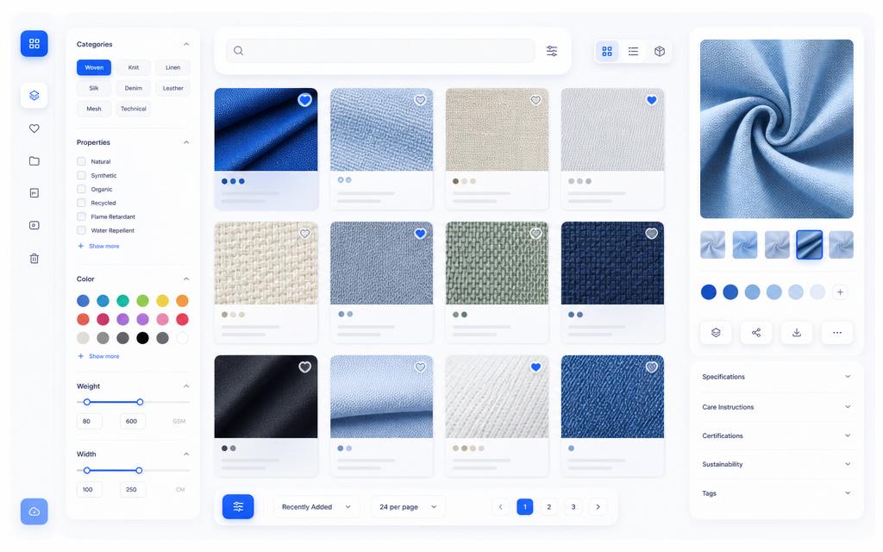Collapse the Categories section
The width and height of the screenshot is (883, 552).
coord(186,44)
